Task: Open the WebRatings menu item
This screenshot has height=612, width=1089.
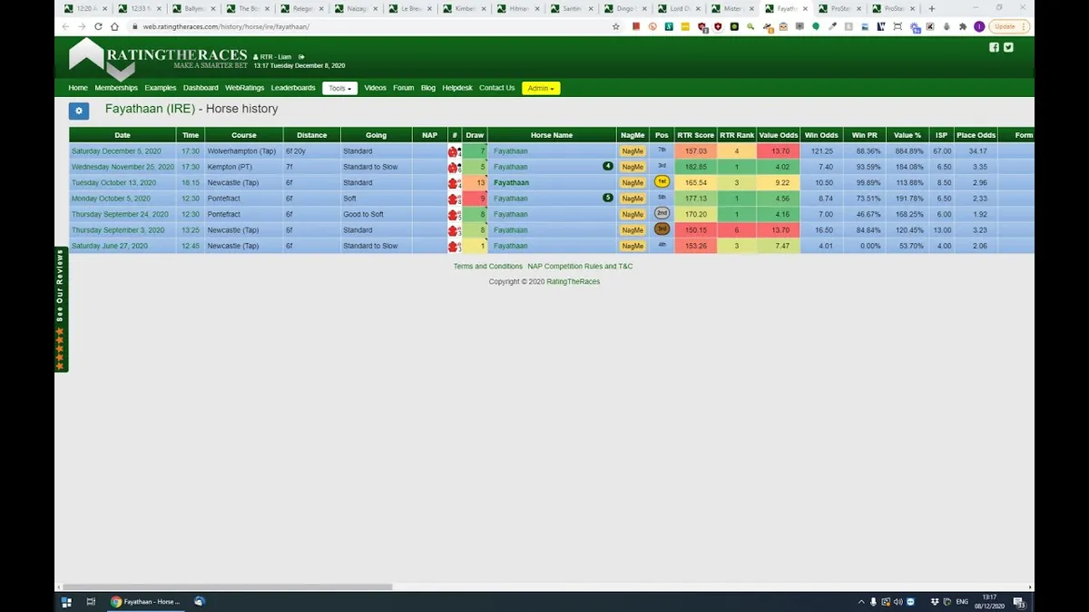Action: pos(245,88)
